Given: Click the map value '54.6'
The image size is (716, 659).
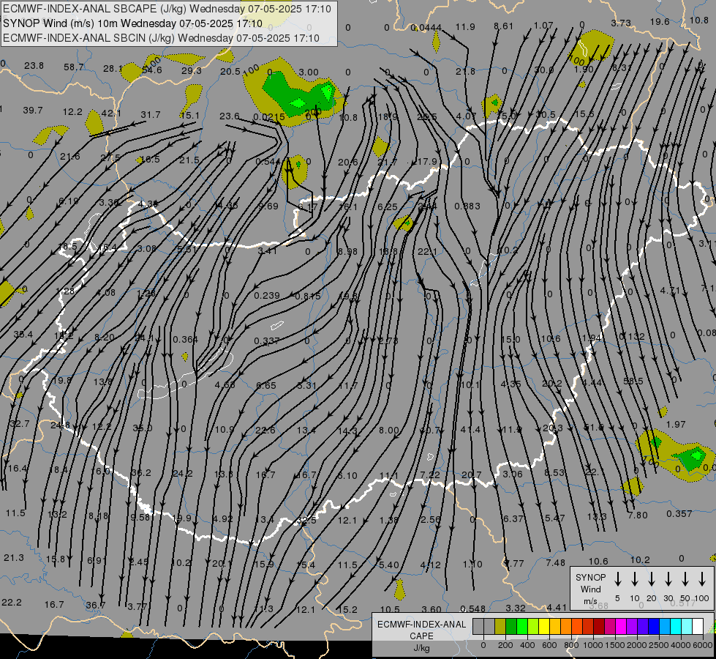Looking at the screenshot, I should (152, 70).
